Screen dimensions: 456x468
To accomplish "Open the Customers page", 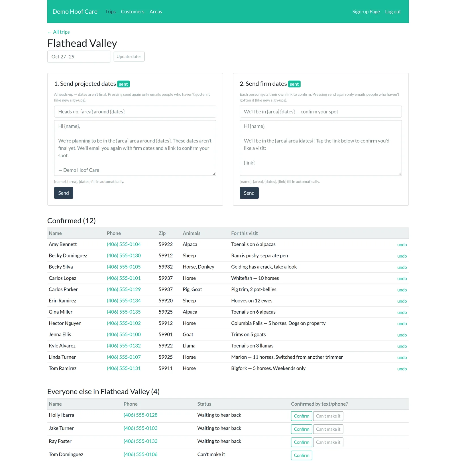I will pyautogui.click(x=133, y=12).
